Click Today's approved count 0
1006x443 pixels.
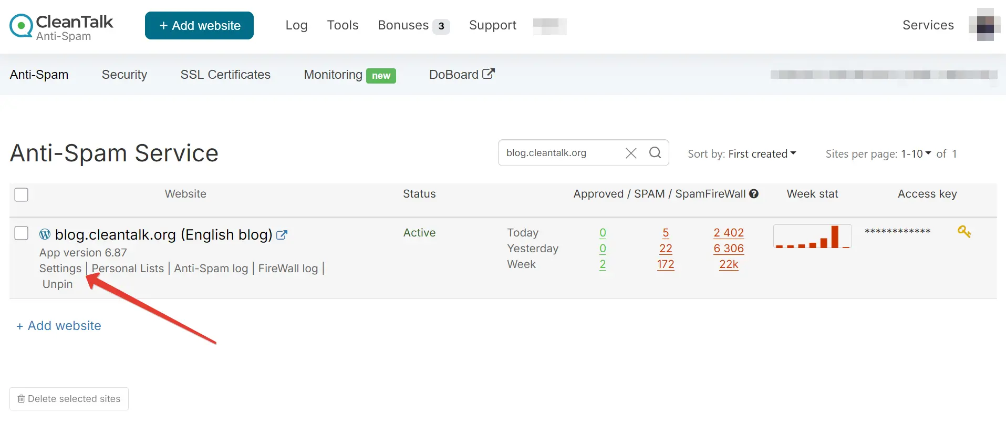[x=603, y=233]
